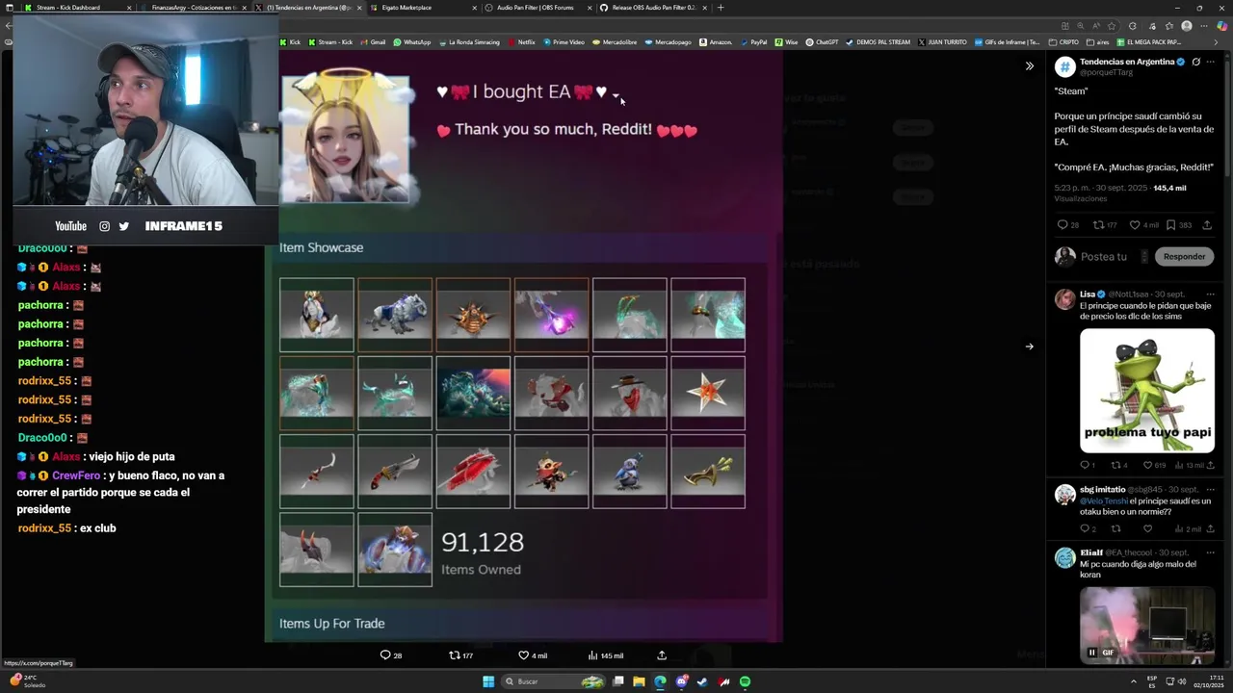Open the problema tuyo papi frog image
The width and height of the screenshot is (1233, 693).
(1147, 390)
